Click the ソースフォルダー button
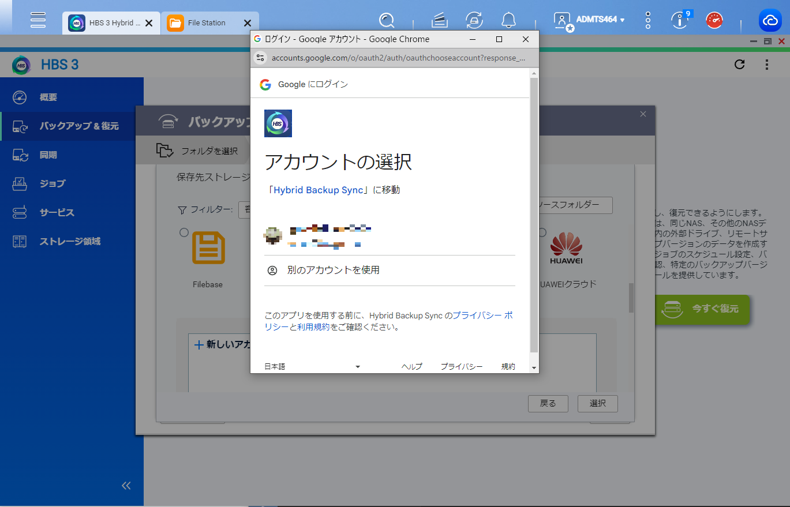This screenshot has width=790, height=507. point(575,205)
